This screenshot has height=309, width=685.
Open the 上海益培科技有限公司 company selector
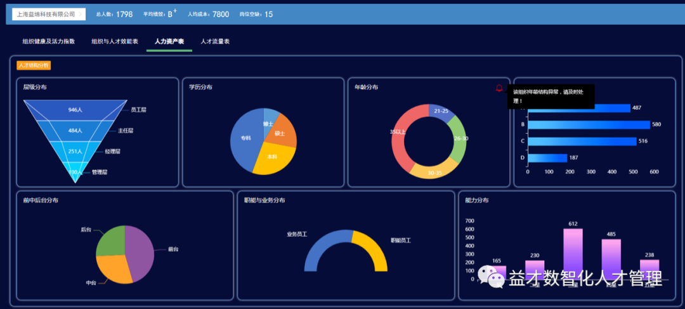49,14
